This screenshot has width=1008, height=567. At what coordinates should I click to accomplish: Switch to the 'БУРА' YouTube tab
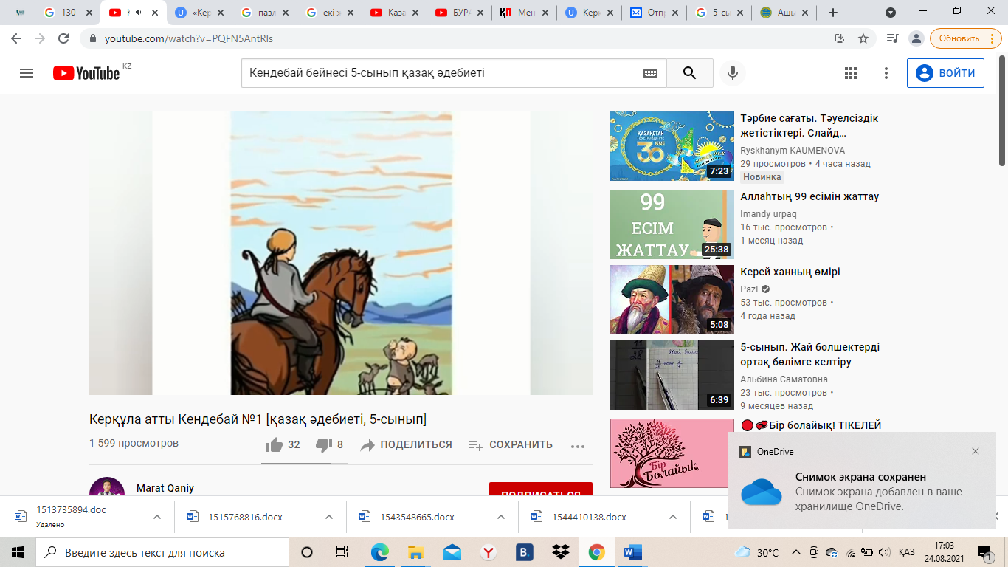coord(459,13)
